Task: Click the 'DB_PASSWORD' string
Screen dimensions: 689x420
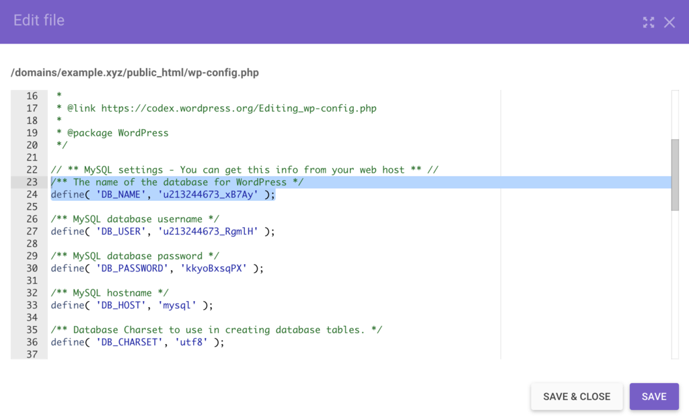Action: (133, 268)
